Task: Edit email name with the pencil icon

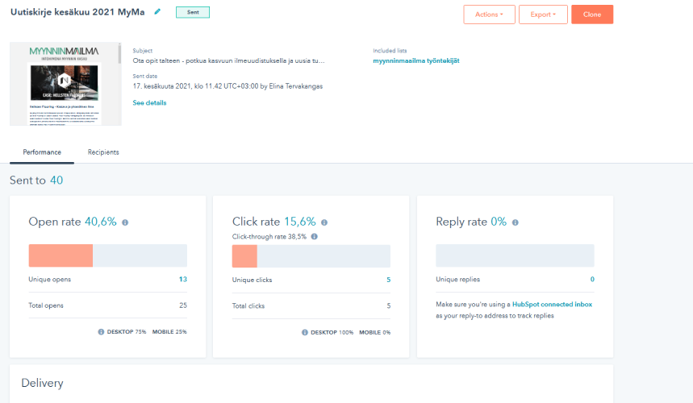Action: coord(157,12)
